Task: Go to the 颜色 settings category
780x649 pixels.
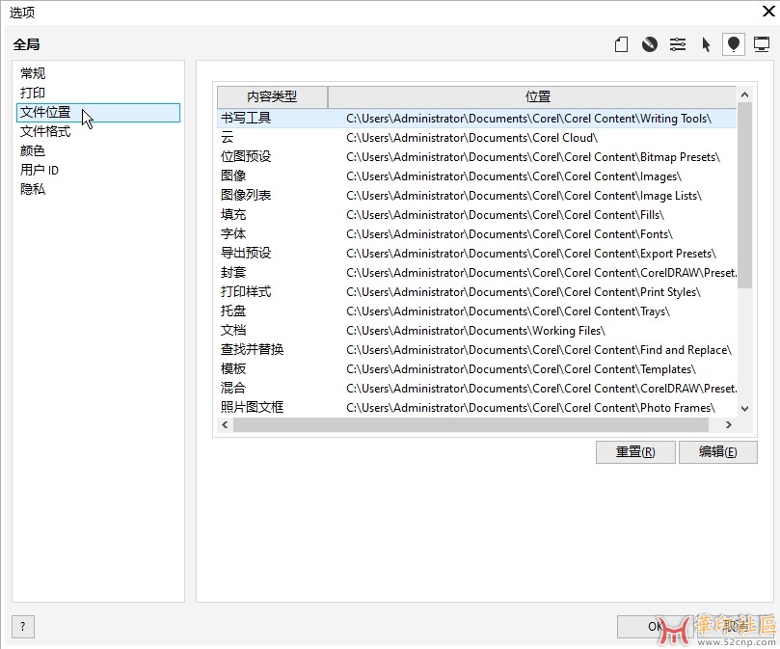Action: coord(33,150)
